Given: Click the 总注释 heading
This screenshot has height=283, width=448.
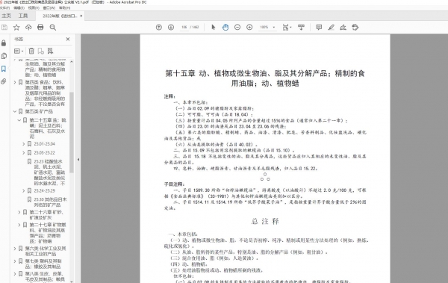Looking at the screenshot, I should (265, 221).
